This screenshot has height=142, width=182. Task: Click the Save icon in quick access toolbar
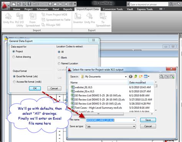pyautogui.click(x=29, y=4)
